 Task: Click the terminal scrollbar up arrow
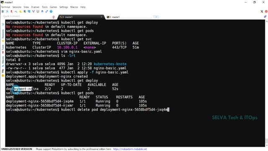[x=266, y=21]
